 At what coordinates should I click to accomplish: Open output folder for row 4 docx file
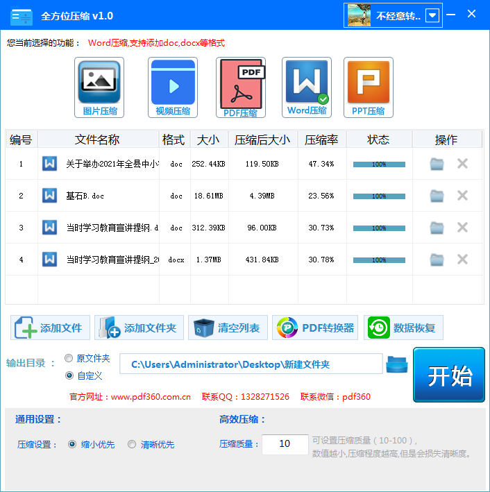click(x=437, y=260)
